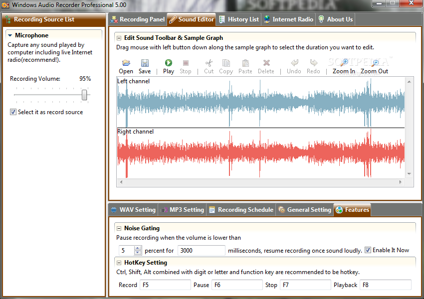Click the waveform vertical scrollbar up arrow
This screenshot has width=424, height=299.
409,82
